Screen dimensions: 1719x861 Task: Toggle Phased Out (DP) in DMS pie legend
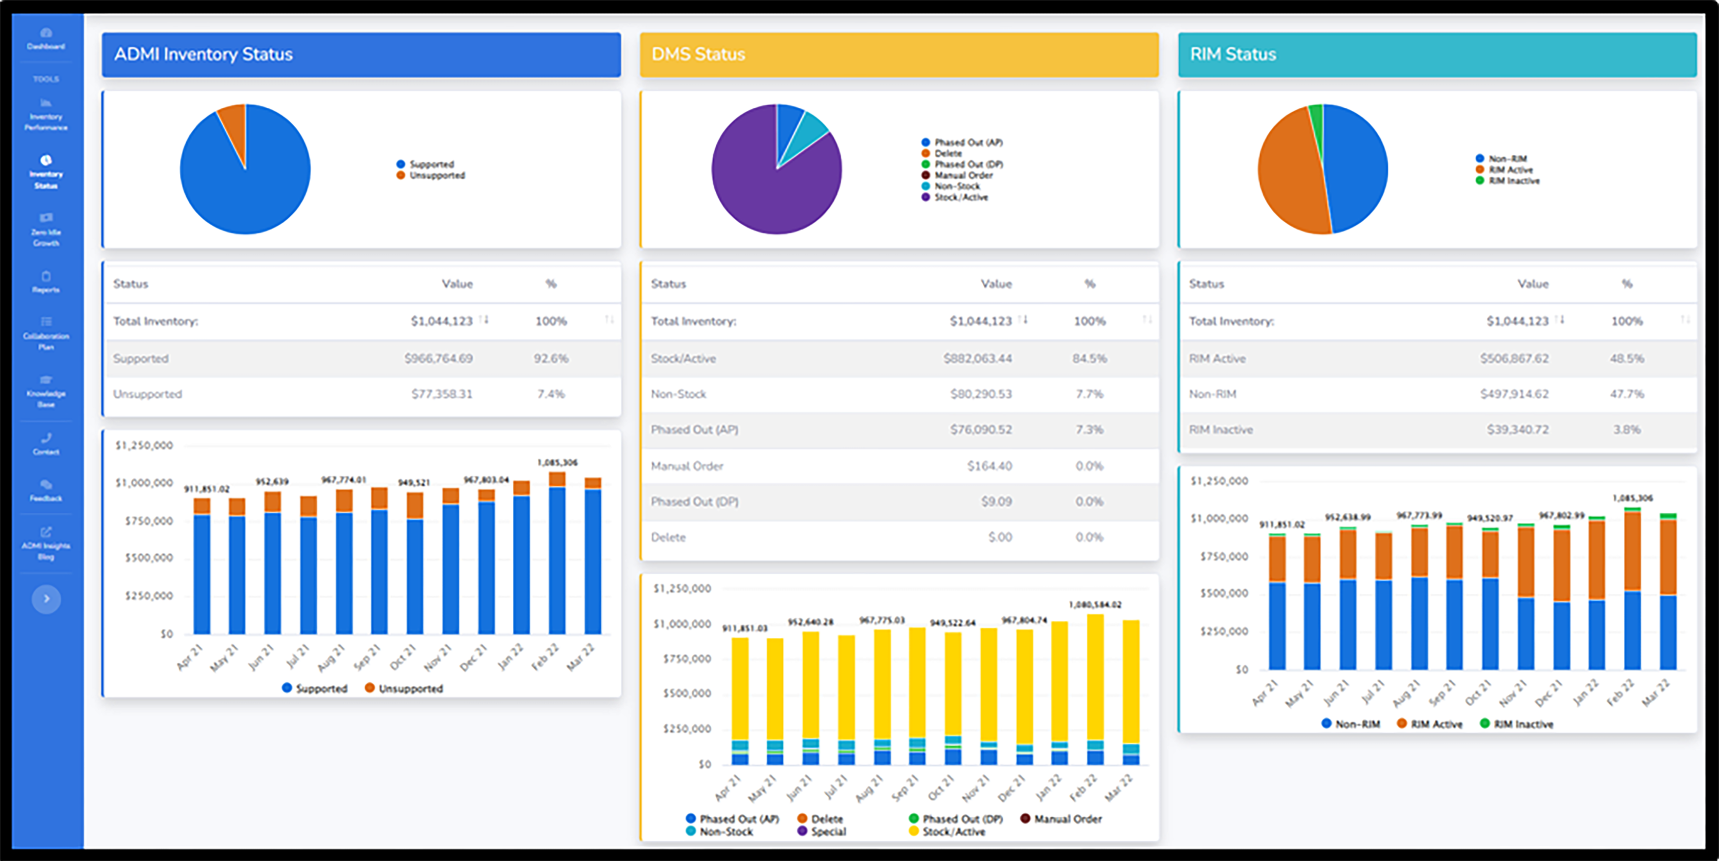pyautogui.click(x=962, y=164)
